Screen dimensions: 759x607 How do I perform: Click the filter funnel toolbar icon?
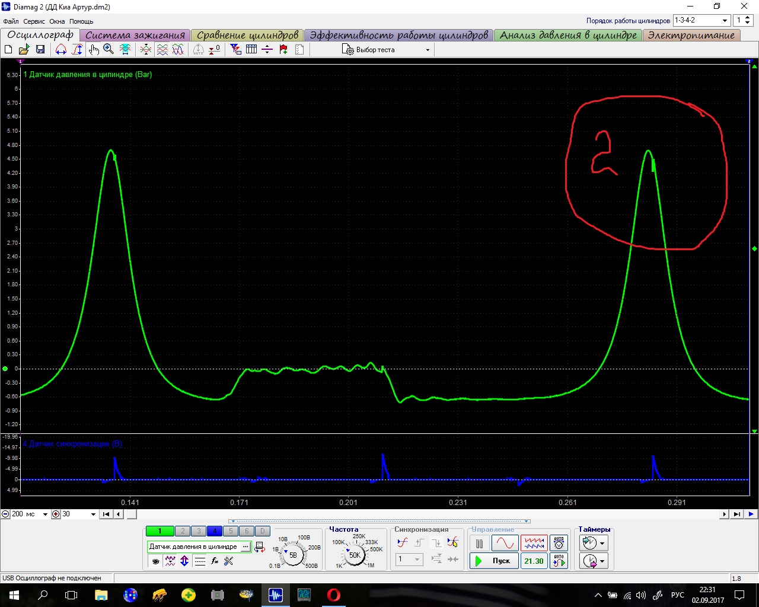tap(236, 50)
